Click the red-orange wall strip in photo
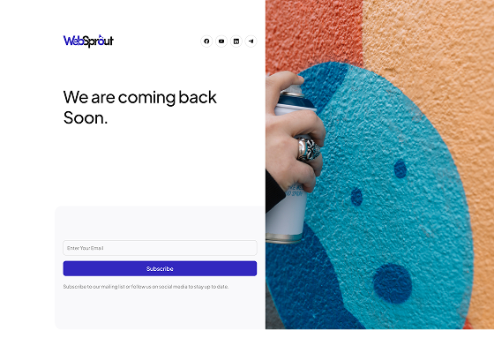The width and height of the screenshot is (494, 353). (x=313, y=32)
